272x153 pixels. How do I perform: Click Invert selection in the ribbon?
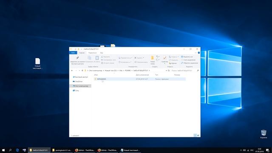[x=190, y=63]
